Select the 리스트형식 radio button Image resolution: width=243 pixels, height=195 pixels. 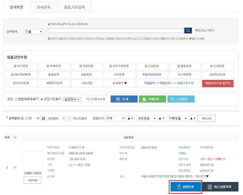(64, 118)
